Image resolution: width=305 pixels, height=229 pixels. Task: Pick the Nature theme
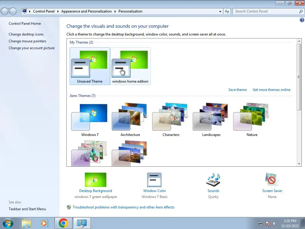point(252,120)
